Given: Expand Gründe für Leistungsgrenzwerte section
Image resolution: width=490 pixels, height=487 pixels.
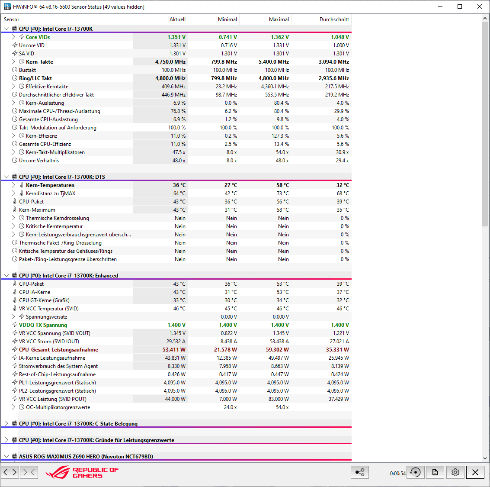Looking at the screenshot, I should [x=6, y=440].
